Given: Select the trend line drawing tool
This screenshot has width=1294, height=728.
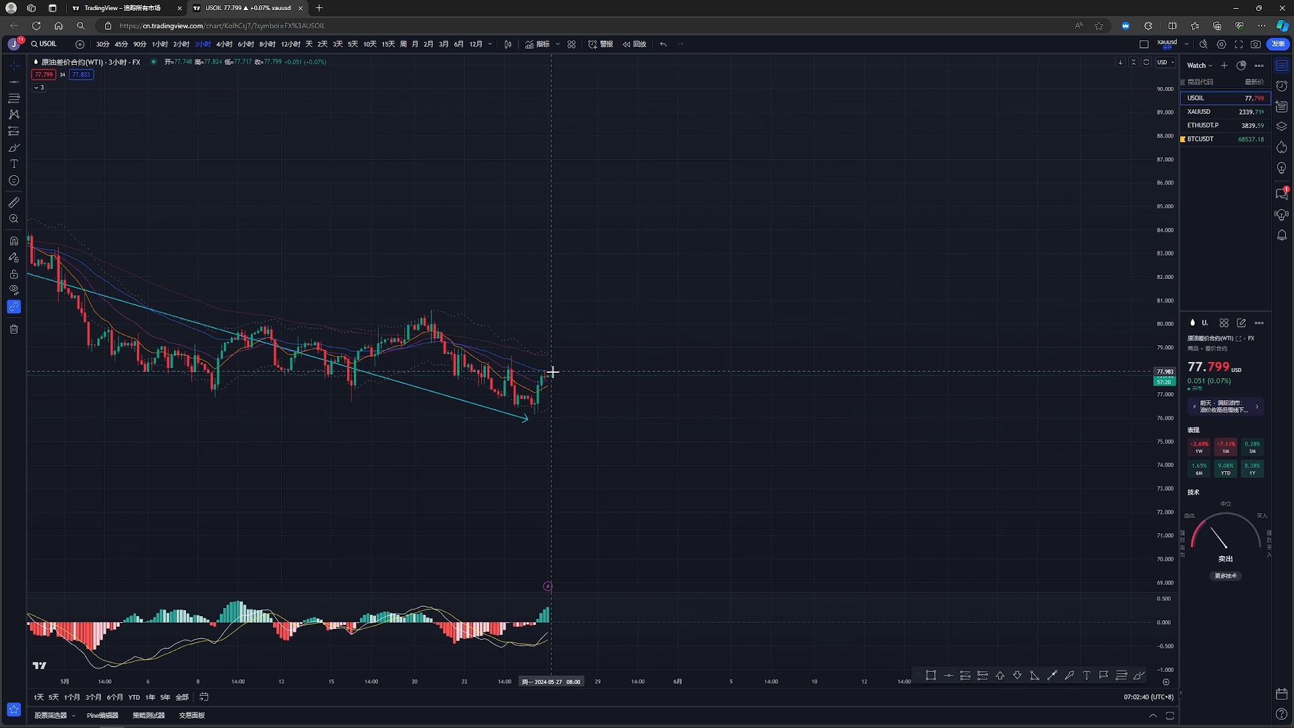Looking at the screenshot, I should (13, 82).
